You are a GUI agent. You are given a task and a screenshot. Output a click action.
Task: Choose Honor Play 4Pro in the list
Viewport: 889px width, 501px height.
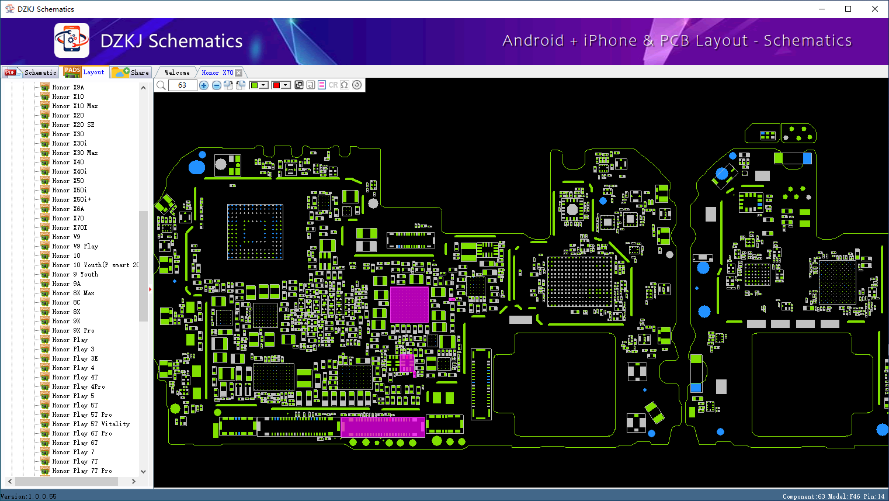(78, 386)
